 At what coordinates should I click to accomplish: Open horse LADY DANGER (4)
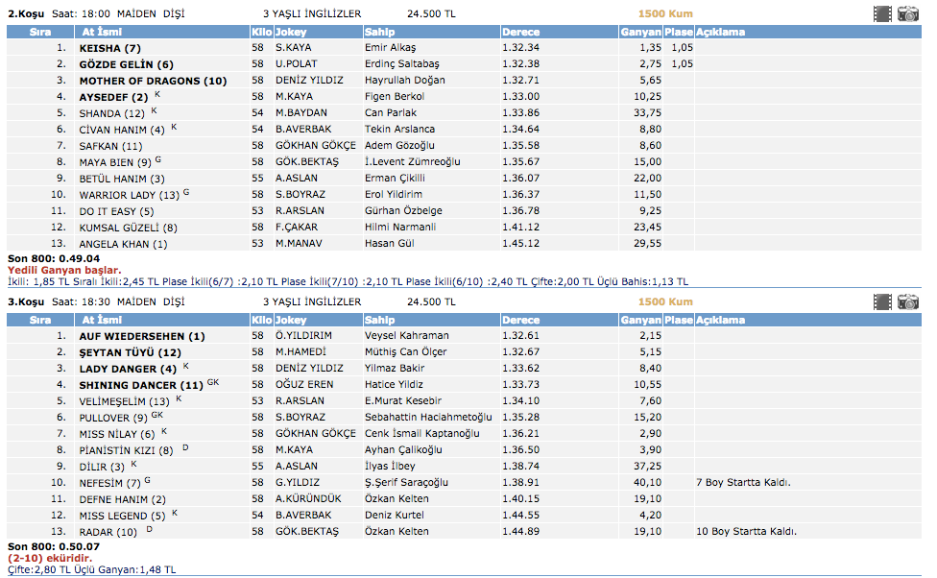(128, 369)
